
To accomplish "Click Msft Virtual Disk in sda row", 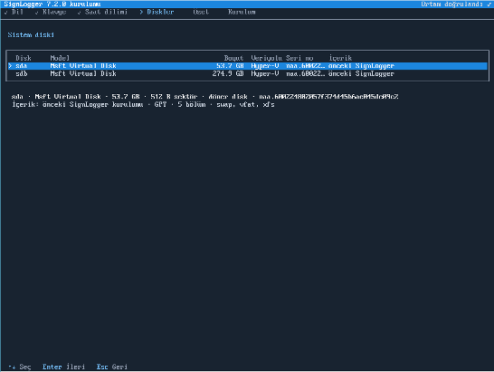I will point(83,66).
